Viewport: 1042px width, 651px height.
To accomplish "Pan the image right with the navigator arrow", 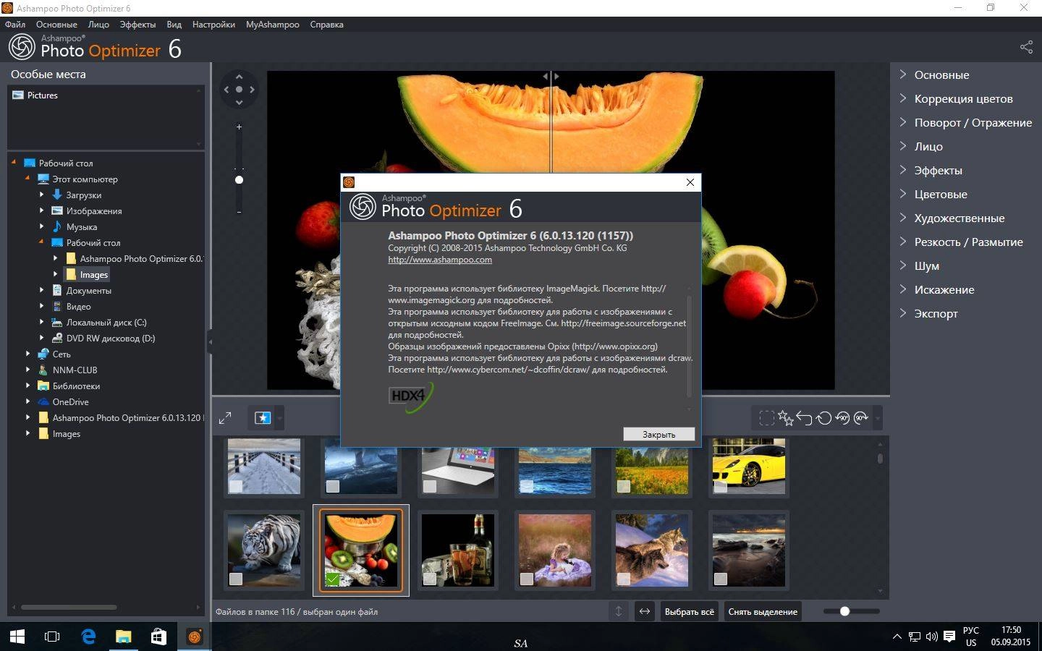I will point(252,90).
